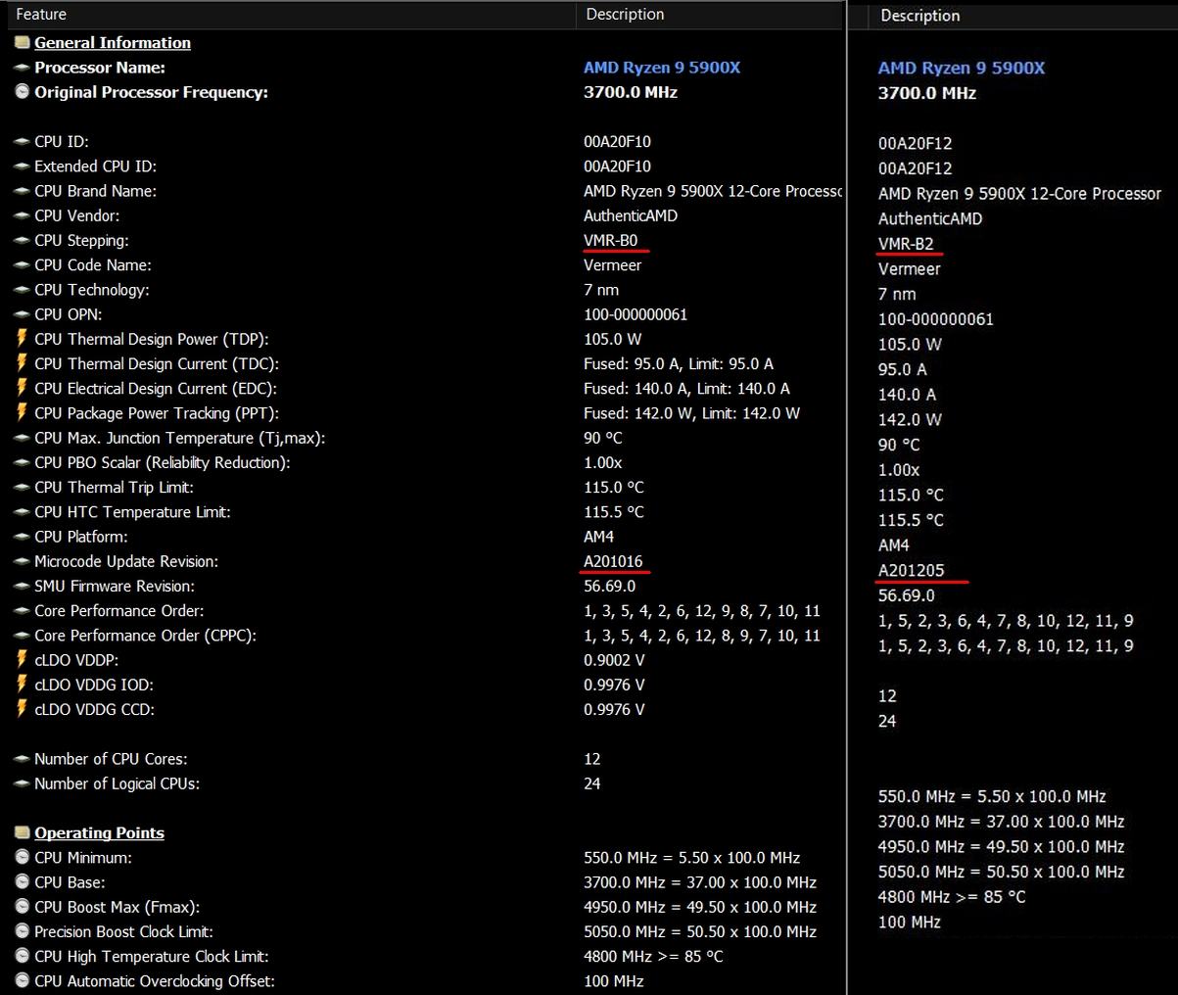This screenshot has height=995, width=1178.
Task: Click the lightning icon beside Electrical Design Current (EDC)
Action: tap(22, 388)
